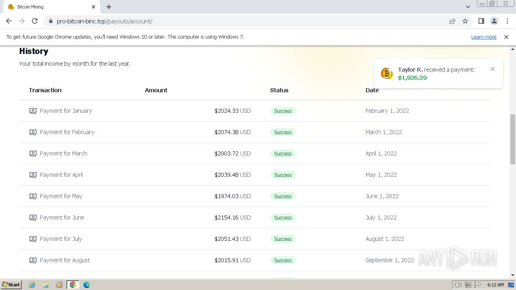Click the $1,926.59 notification amount
Screen dimensions: 516x290
(412, 78)
